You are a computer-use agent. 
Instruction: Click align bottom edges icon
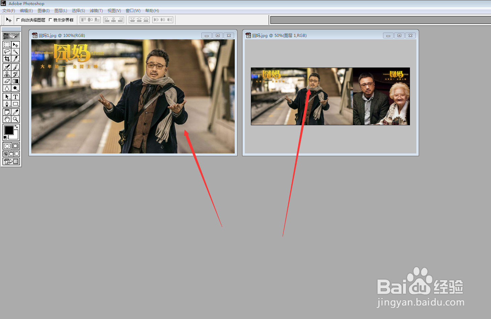pyautogui.click(x=97, y=20)
